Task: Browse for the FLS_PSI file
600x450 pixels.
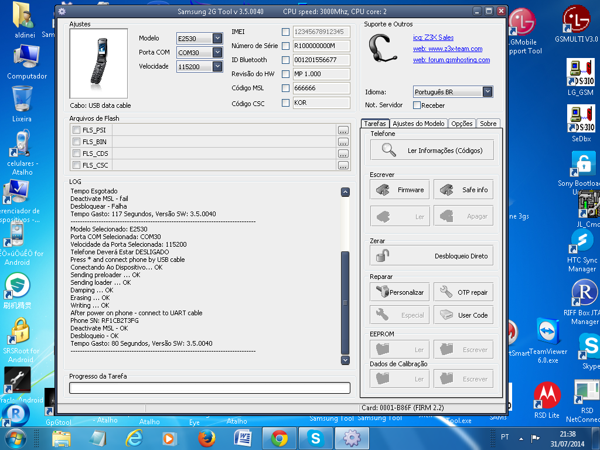Action: 343,130
